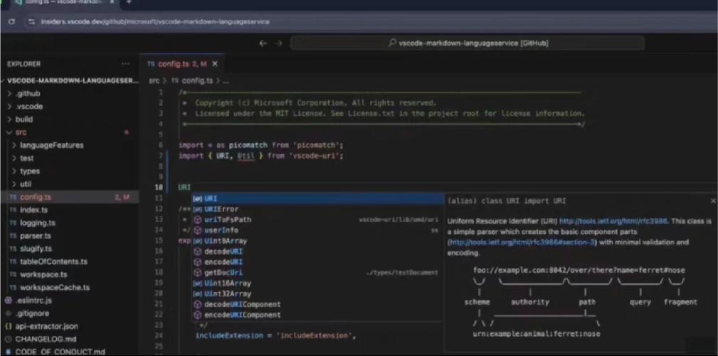Viewport: 718px width, 356px height.
Task: Open api-extractor.json file
Action: pyautogui.click(x=70, y=326)
